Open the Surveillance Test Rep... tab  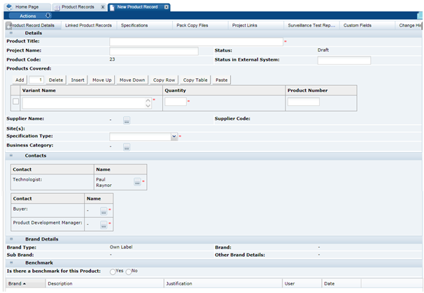point(311,25)
